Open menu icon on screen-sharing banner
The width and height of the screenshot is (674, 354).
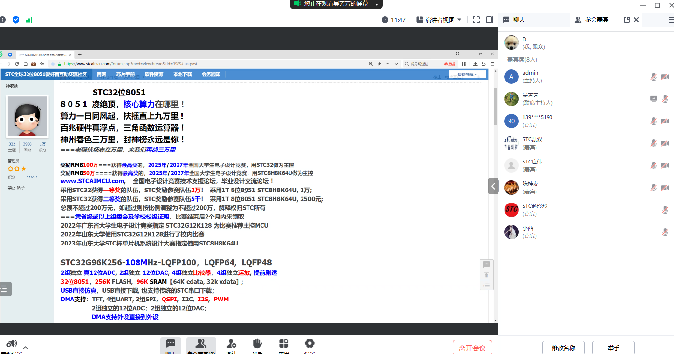374,4
